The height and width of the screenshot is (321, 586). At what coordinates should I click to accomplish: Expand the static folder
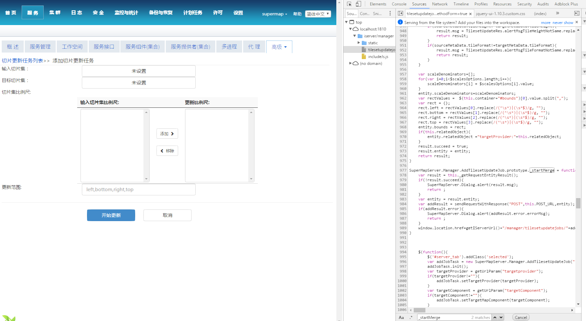click(x=359, y=43)
